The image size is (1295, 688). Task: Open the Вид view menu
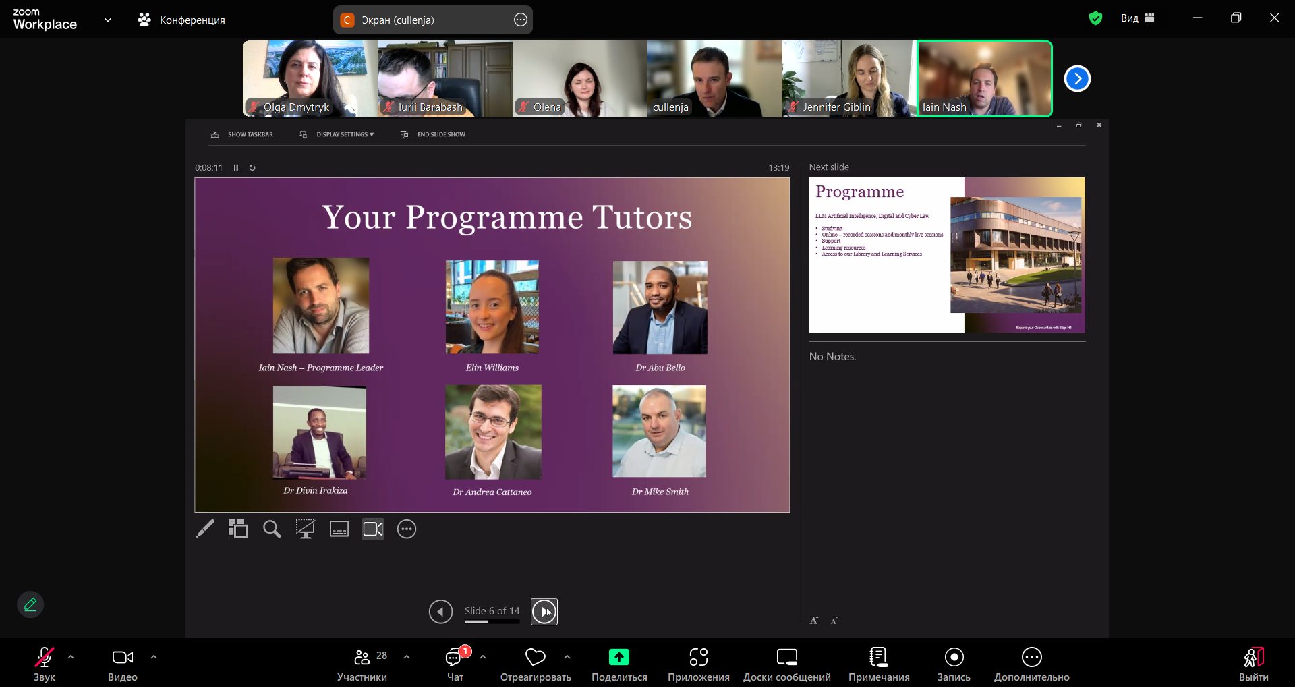point(1137,18)
